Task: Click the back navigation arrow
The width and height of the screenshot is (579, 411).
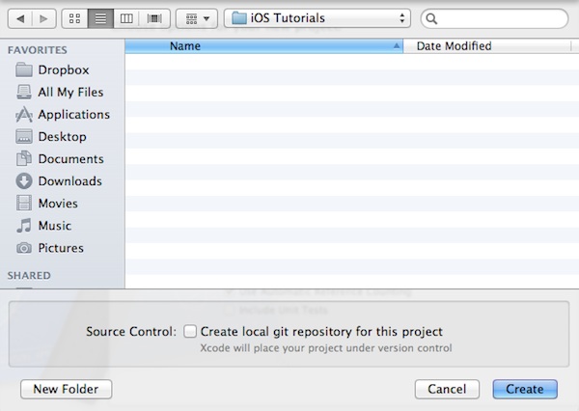Action: coord(22,18)
